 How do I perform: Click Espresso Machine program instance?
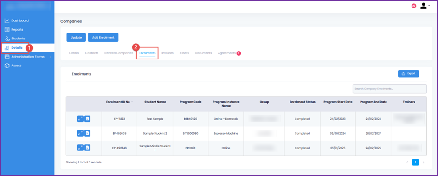coord(225,134)
